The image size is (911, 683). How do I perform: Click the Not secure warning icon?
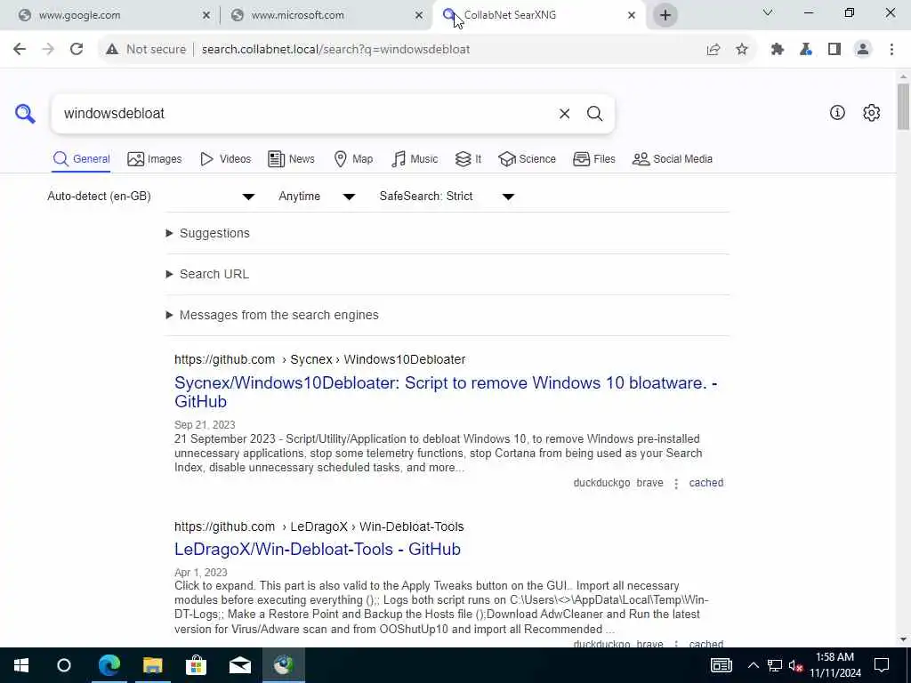pos(112,50)
